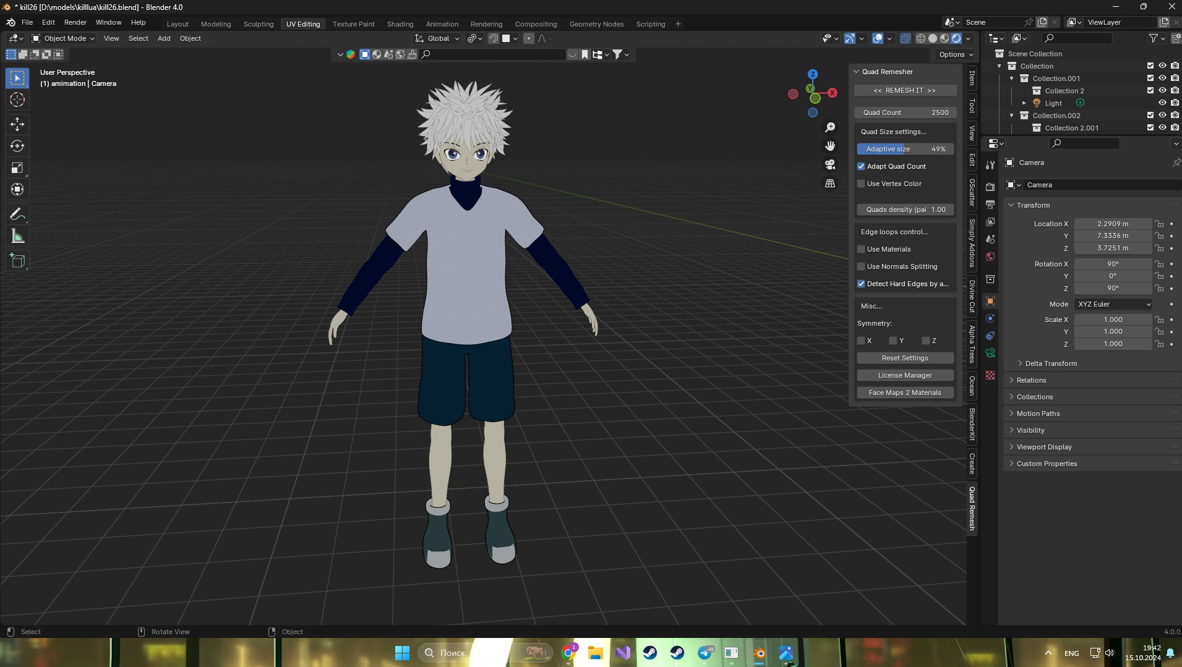Collapse the Quad Remesher panel

pyautogui.click(x=857, y=72)
